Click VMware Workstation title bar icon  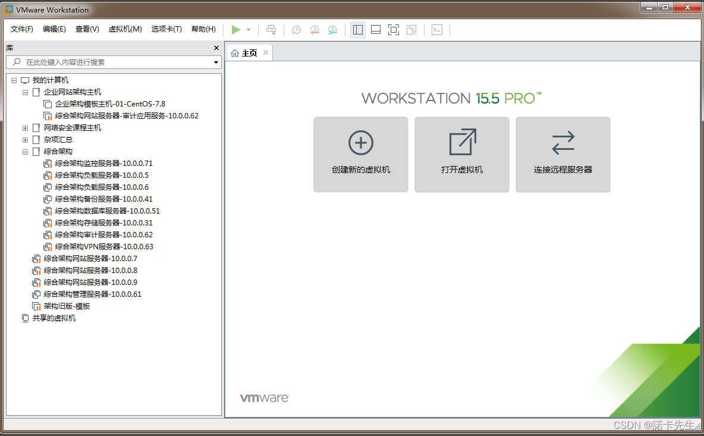tap(8, 10)
